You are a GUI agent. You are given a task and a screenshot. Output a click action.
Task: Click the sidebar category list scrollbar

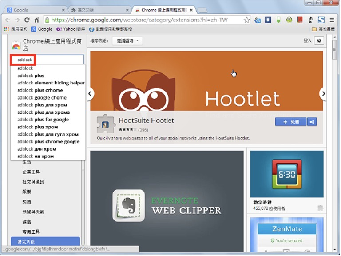coord(83,165)
